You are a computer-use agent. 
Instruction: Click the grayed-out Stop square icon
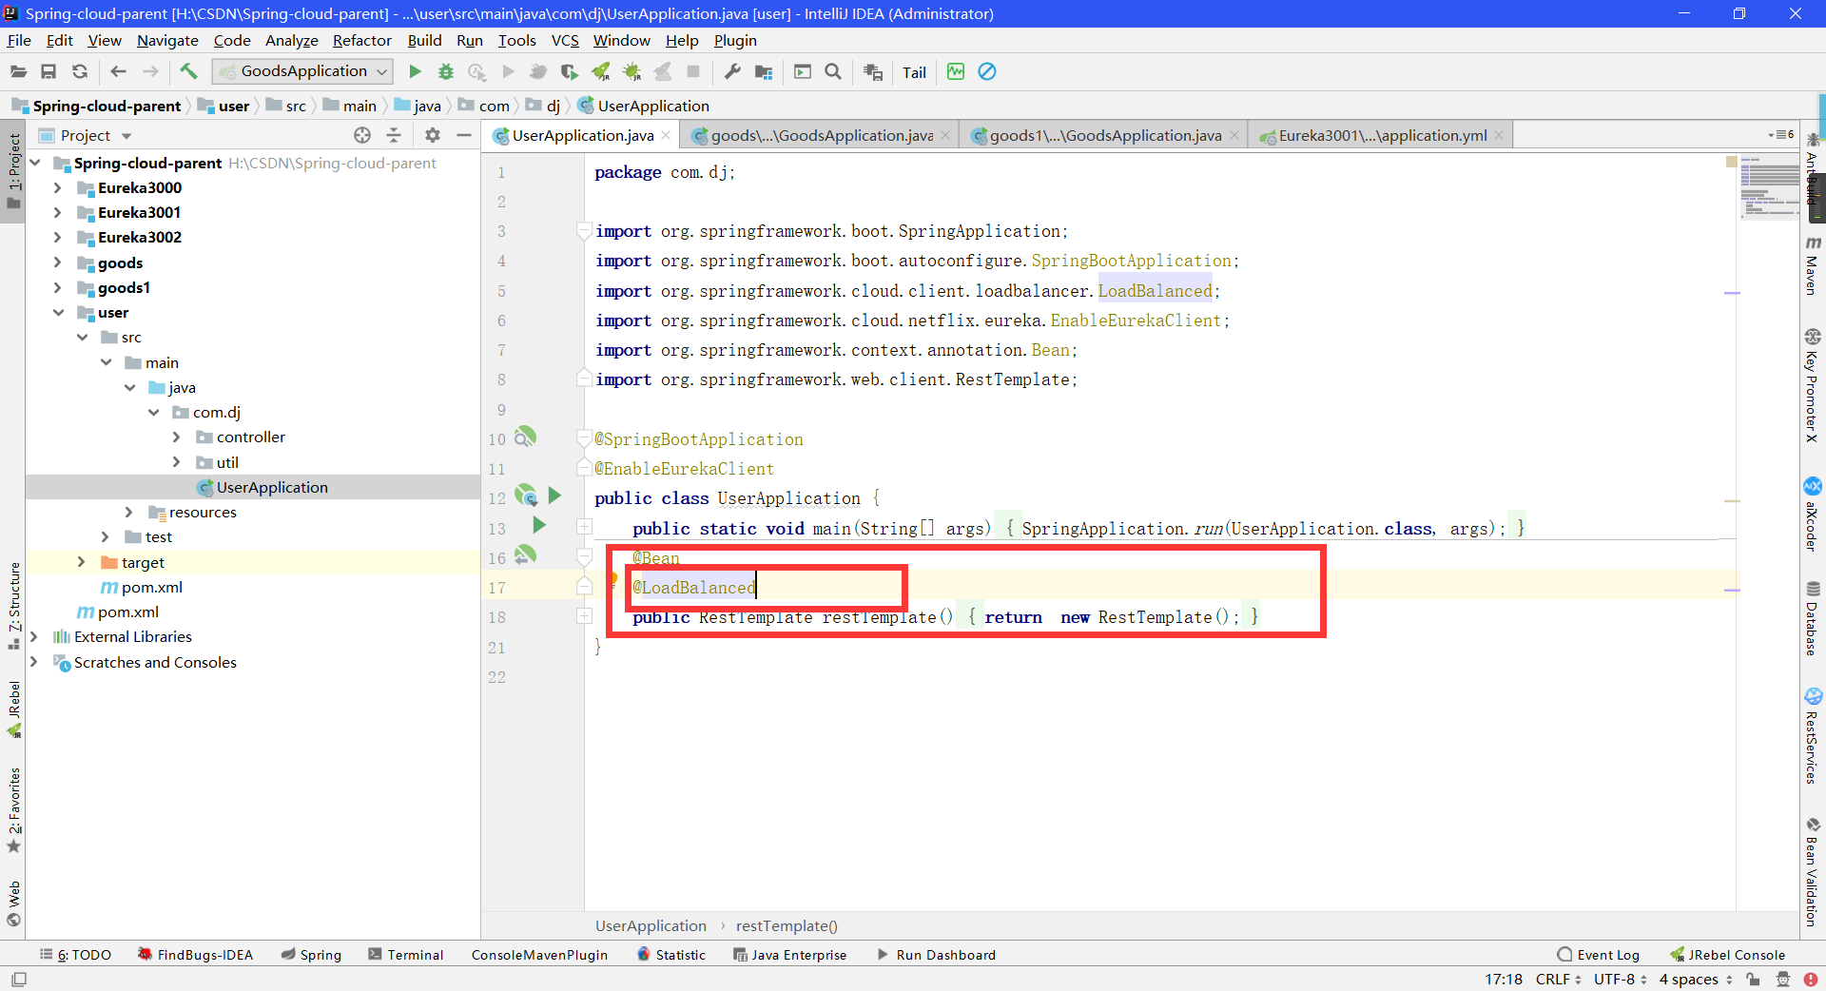693,71
